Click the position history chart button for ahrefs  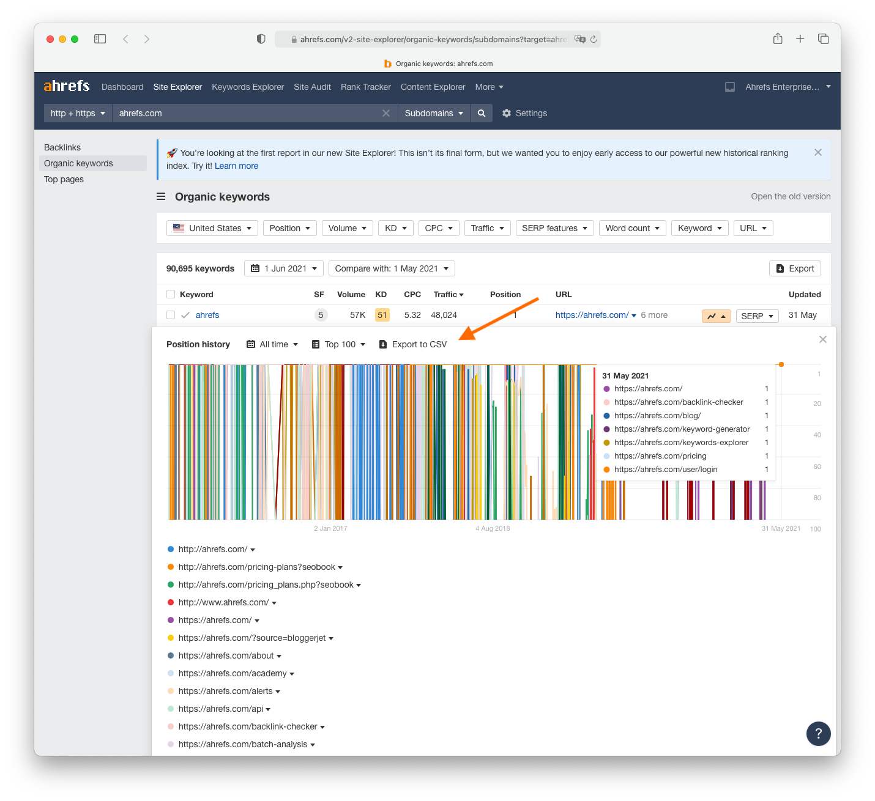[716, 316]
